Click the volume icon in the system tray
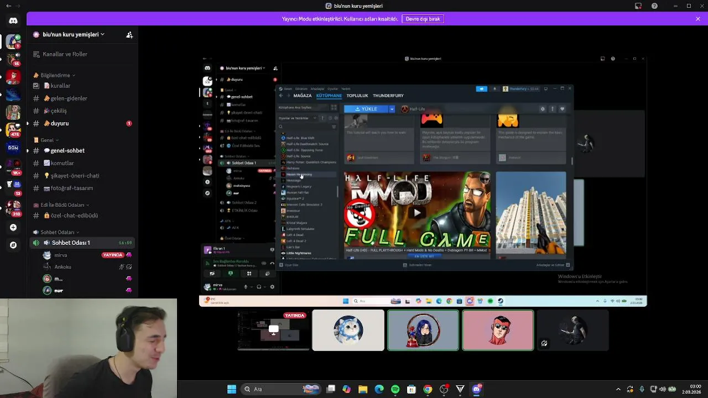 (663, 389)
